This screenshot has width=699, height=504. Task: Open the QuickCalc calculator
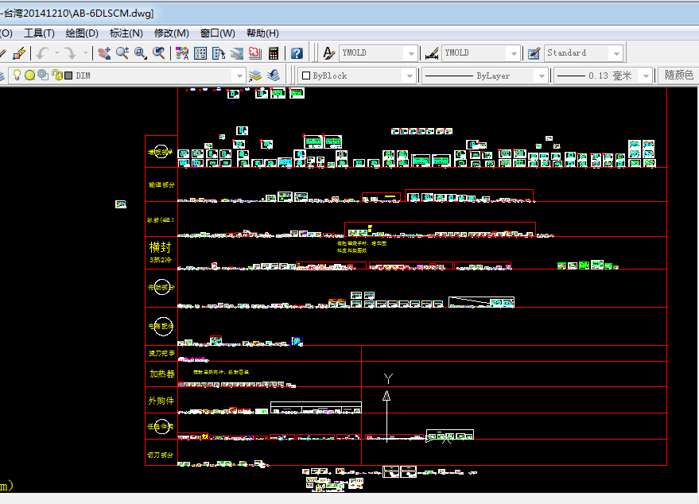274,53
